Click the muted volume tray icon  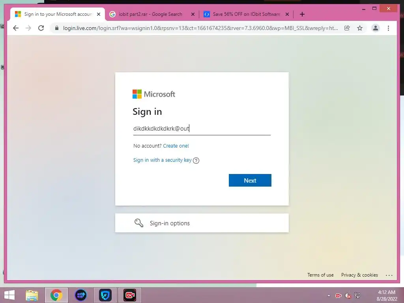point(348,296)
